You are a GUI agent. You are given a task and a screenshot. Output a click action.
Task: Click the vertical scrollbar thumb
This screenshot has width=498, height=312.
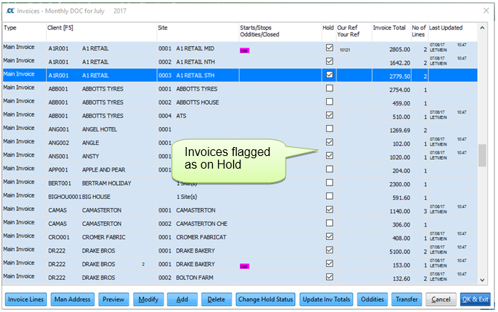tap(482, 155)
